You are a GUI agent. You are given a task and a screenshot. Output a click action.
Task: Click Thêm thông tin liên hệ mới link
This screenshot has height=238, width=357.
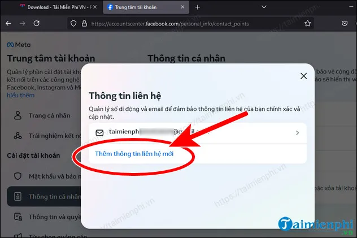[x=134, y=154]
